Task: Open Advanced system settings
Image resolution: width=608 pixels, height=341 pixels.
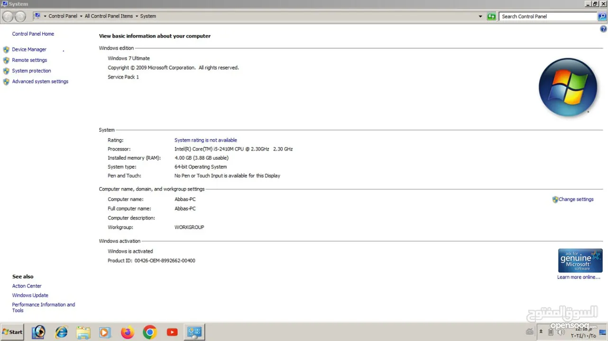Action: tap(40, 81)
